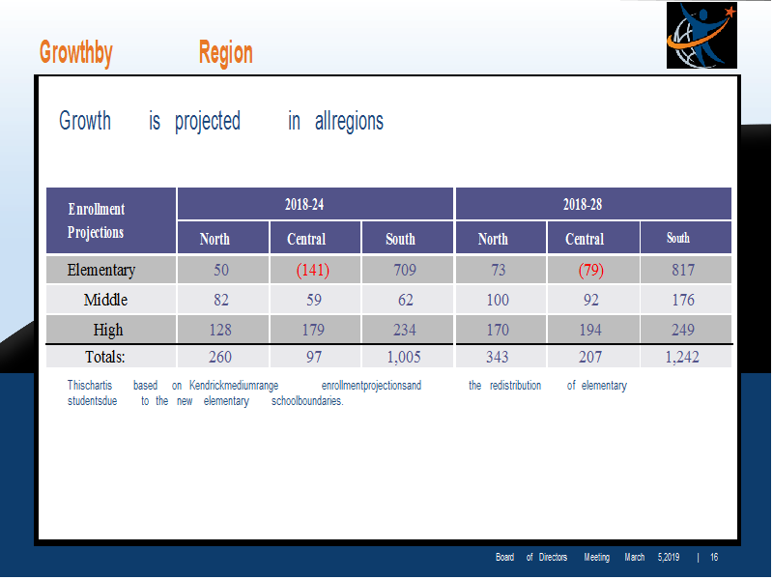
Task: Select the red "(141)" Elementary cell
Action: click(x=316, y=270)
